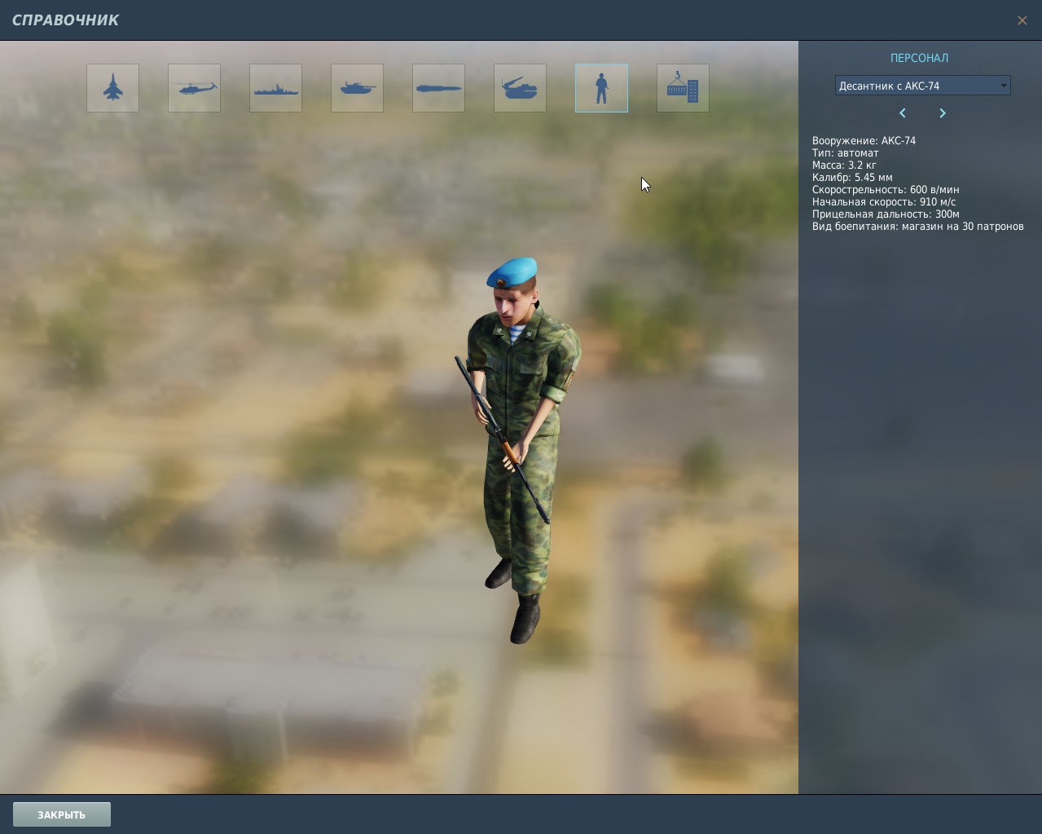Select the text Начальная скорость: 910 м/с
This screenshot has width=1042, height=834.
coord(884,201)
